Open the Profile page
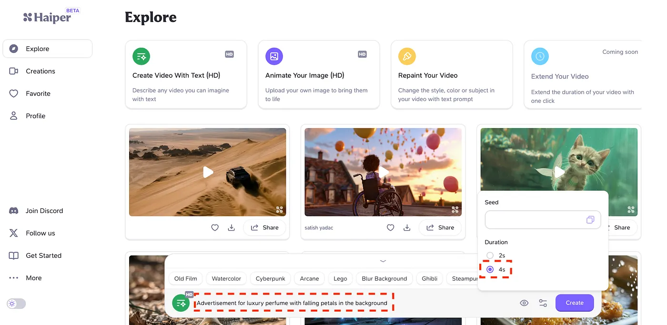The image size is (667, 325). pos(27,116)
